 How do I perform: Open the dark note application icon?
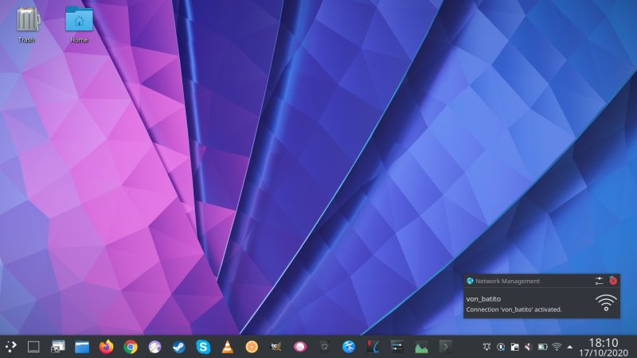click(324, 347)
